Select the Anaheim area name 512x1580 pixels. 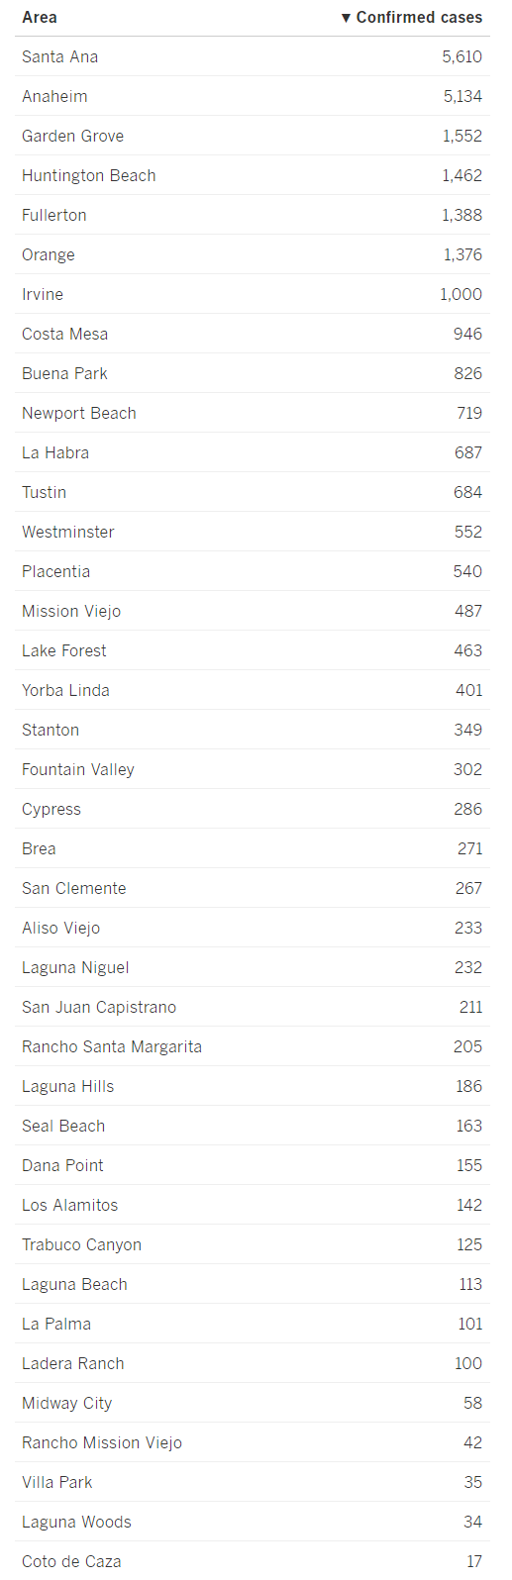pos(54,96)
